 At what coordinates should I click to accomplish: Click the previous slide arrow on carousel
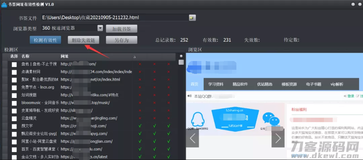(x=193, y=138)
